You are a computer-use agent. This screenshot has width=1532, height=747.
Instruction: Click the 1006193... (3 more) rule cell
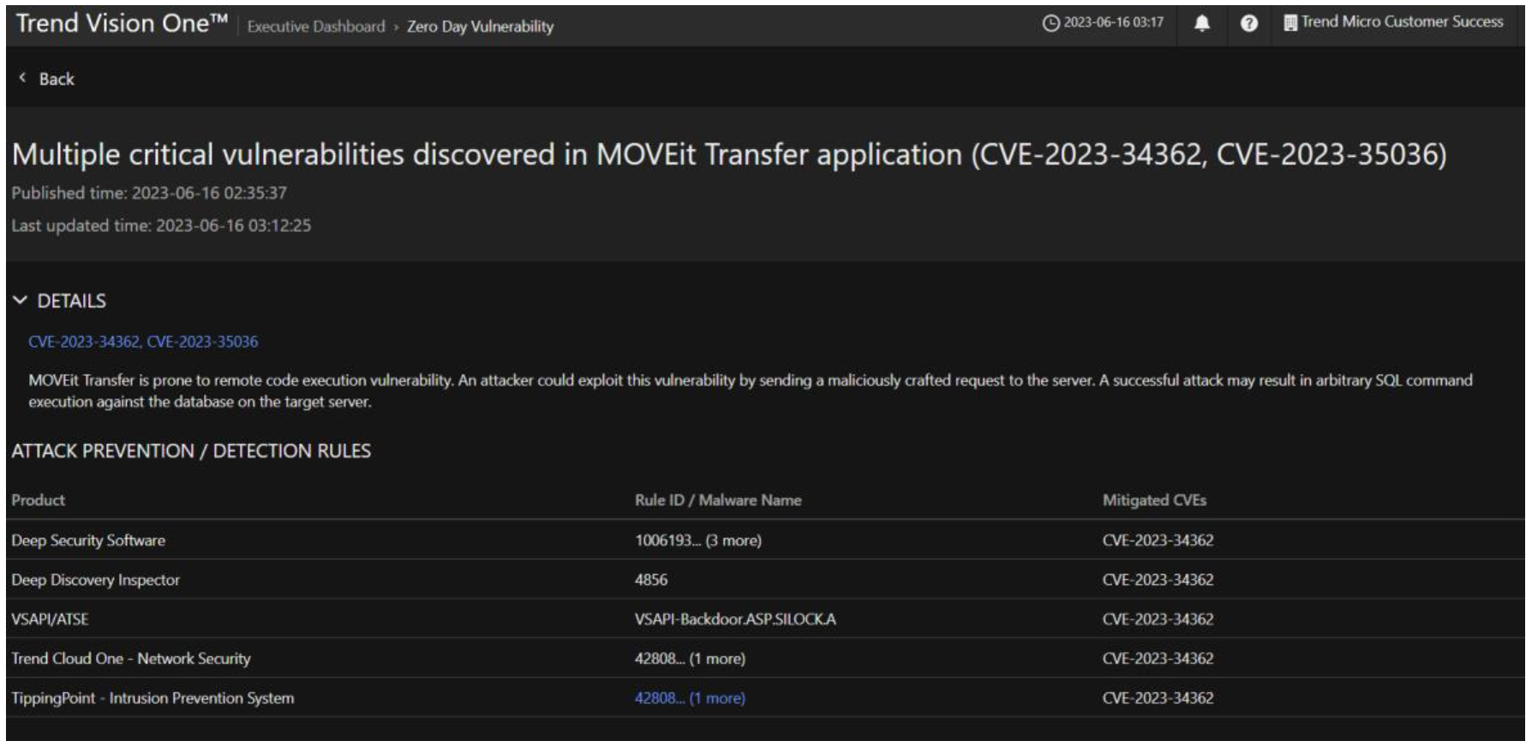coord(698,541)
